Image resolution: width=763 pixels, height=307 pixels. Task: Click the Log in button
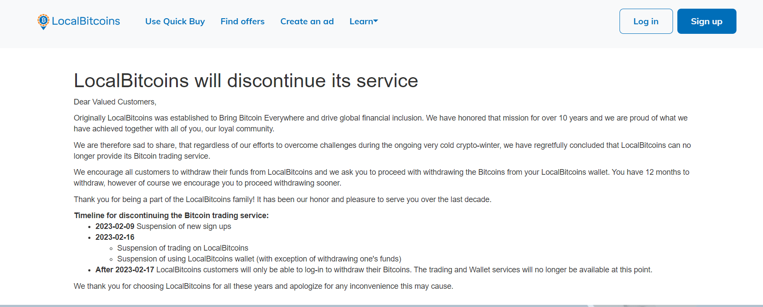pos(646,21)
